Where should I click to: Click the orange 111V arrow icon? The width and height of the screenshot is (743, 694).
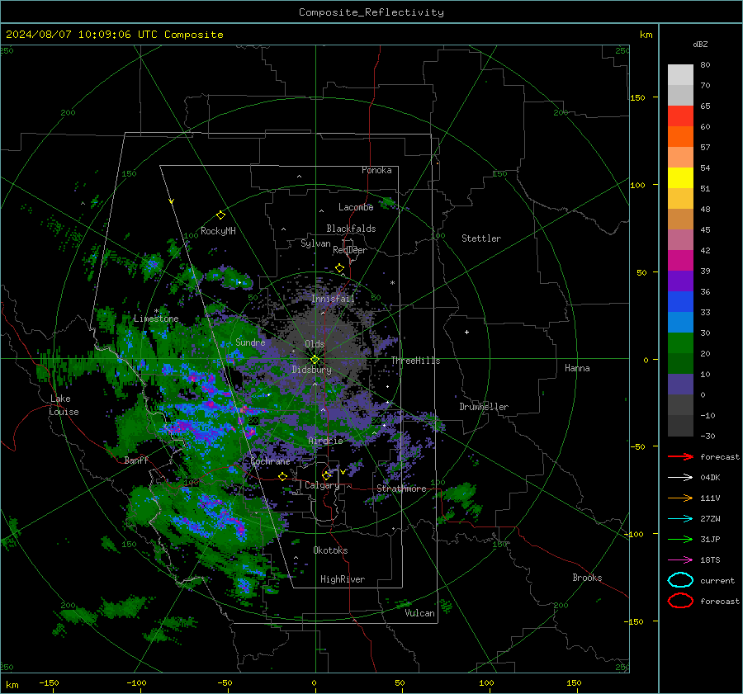tap(680, 498)
